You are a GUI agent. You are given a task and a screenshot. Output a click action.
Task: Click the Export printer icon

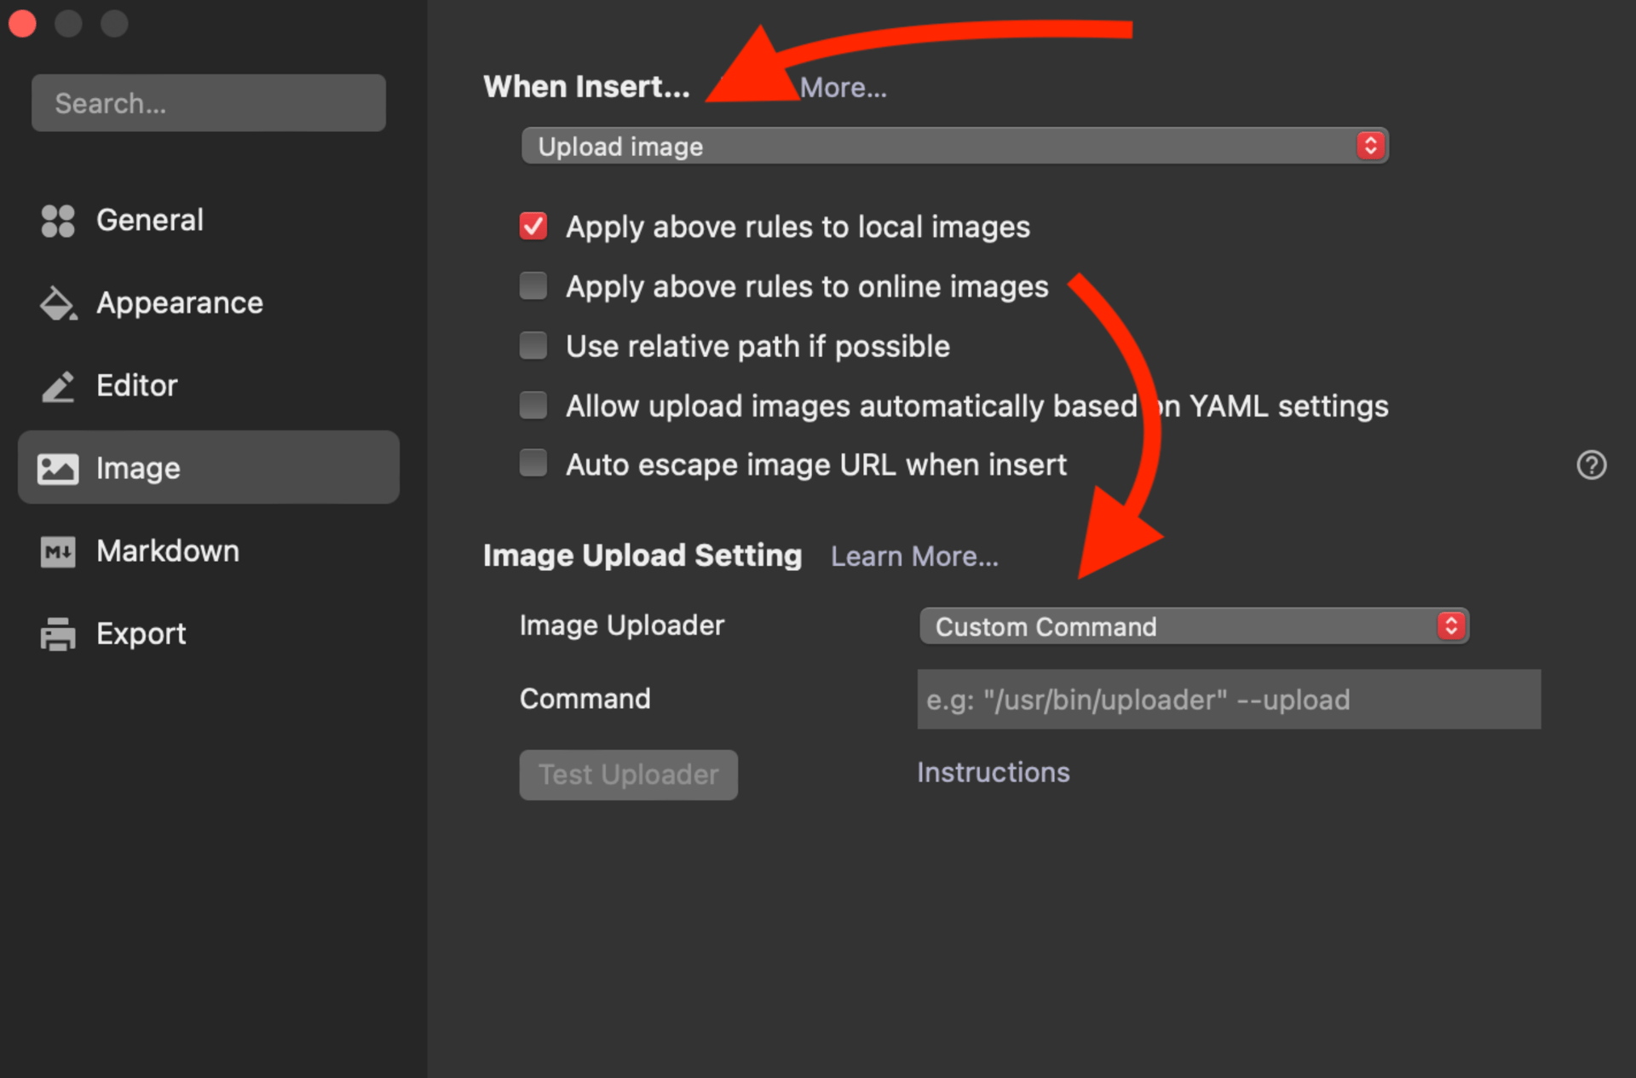tap(58, 634)
